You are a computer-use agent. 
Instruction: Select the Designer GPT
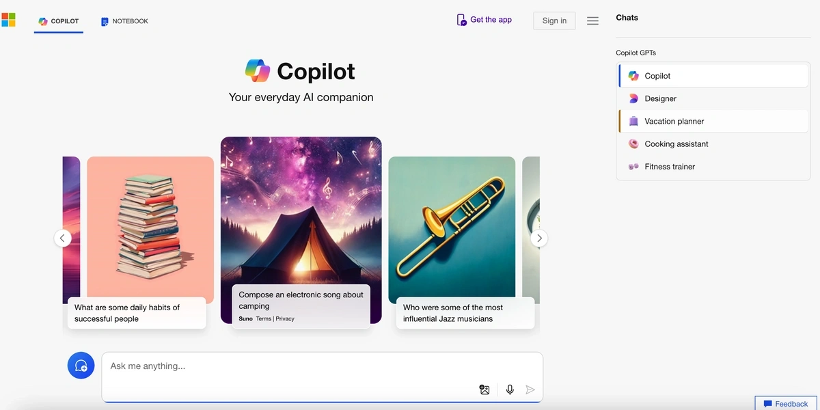coord(713,98)
